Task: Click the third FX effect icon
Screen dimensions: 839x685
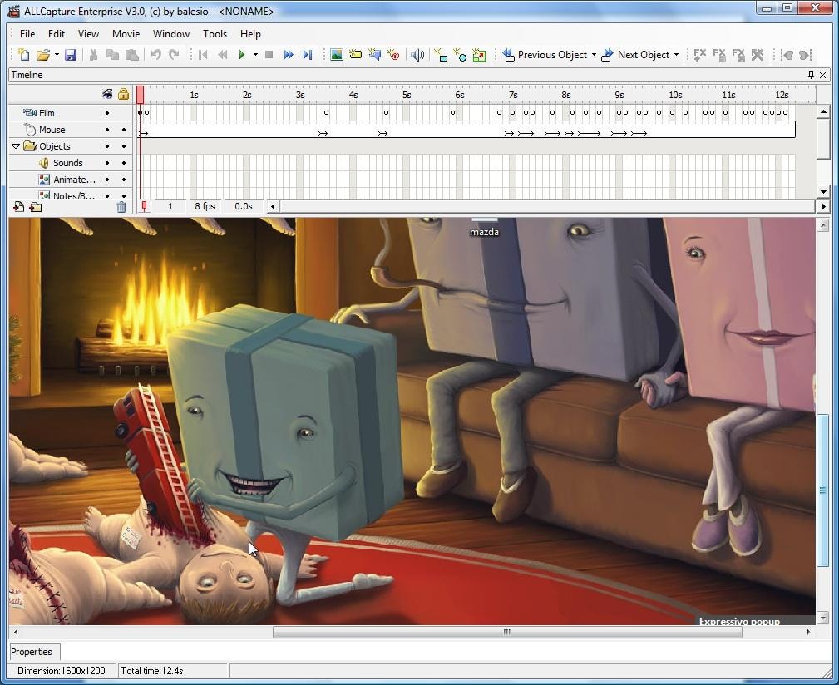Action: coord(738,55)
